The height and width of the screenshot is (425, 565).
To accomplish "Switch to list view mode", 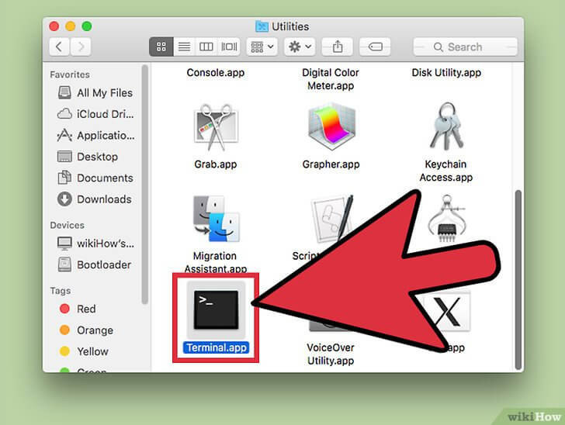I will point(184,47).
